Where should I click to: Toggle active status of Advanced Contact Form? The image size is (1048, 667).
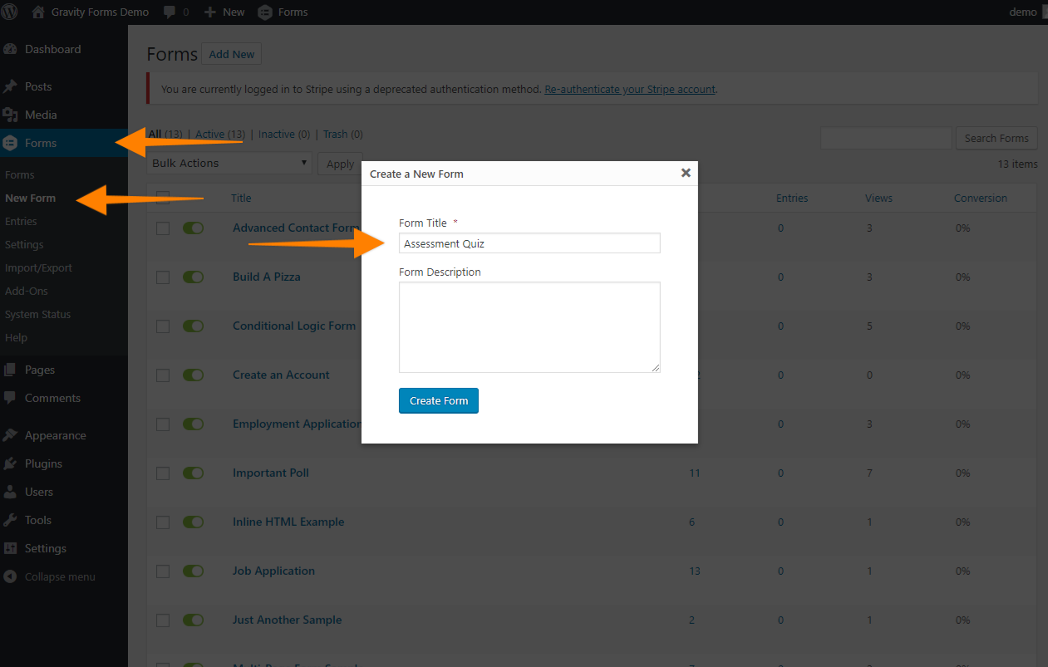click(193, 228)
